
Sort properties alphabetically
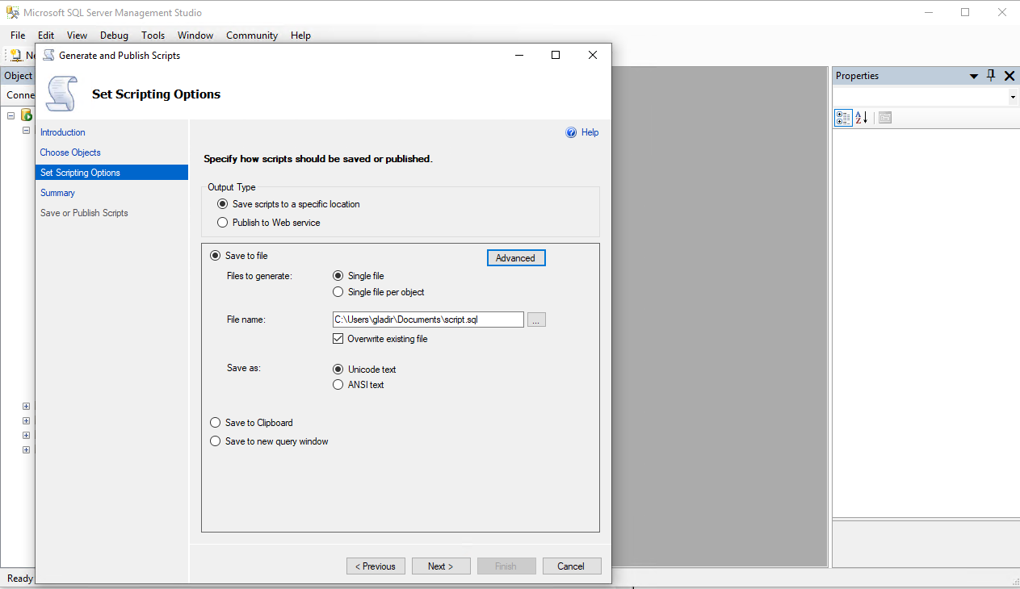pyautogui.click(x=861, y=117)
